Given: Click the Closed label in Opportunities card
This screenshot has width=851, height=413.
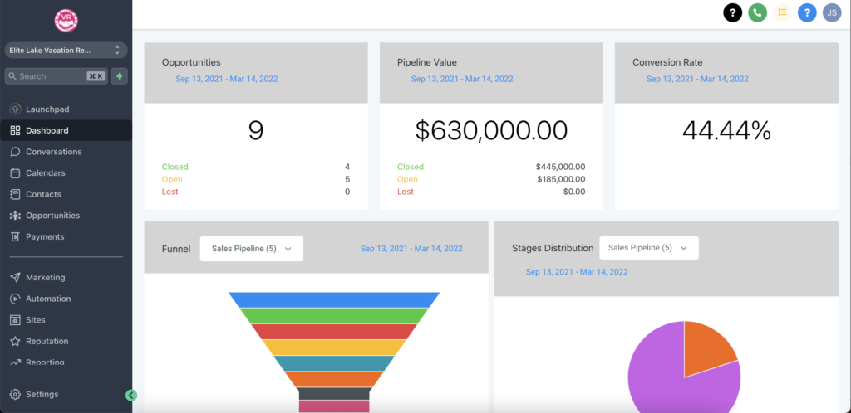Looking at the screenshot, I should click(175, 167).
